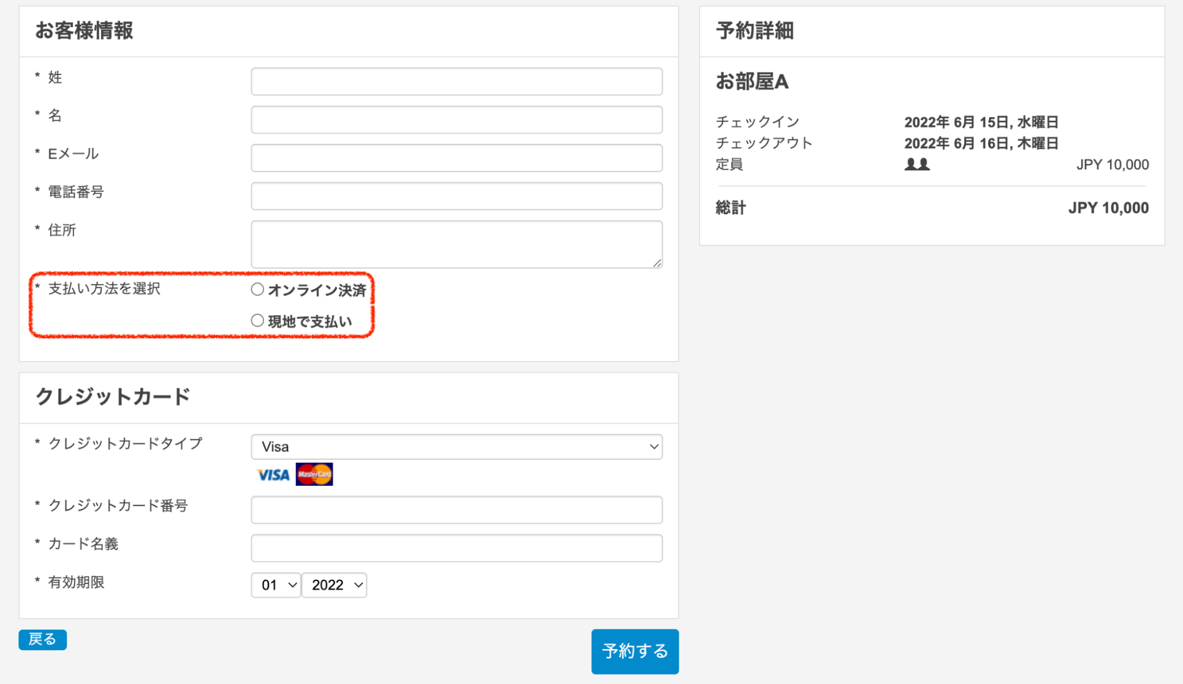Screen dimensions: 1183x684
Task: Focus the クレジットカード番号 input field
Action: 456,509
